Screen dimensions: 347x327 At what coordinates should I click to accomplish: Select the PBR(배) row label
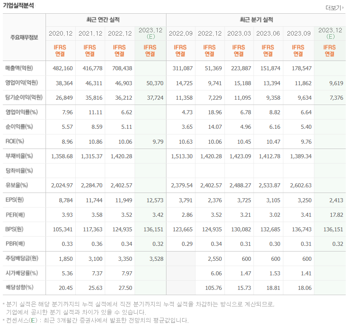pos(15,244)
